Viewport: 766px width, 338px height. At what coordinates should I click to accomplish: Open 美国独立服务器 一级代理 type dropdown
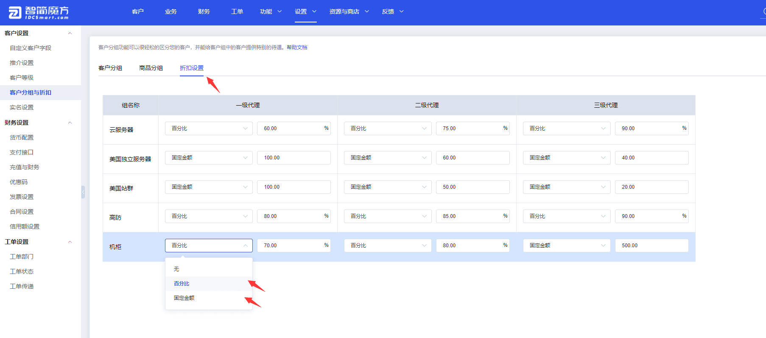coord(209,158)
